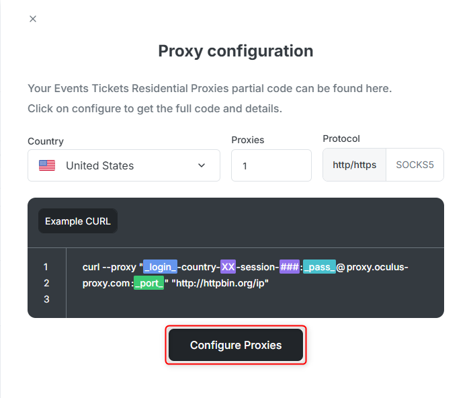This screenshot has height=398, width=473.
Task: Click line number 3 in code gutter
Action: 46,299
